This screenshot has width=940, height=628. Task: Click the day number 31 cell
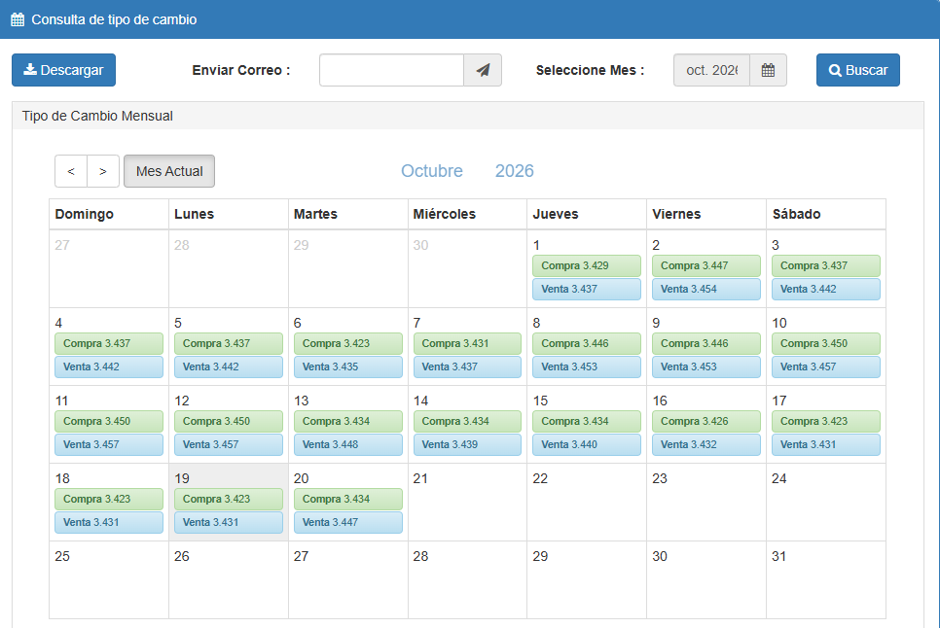click(825, 580)
